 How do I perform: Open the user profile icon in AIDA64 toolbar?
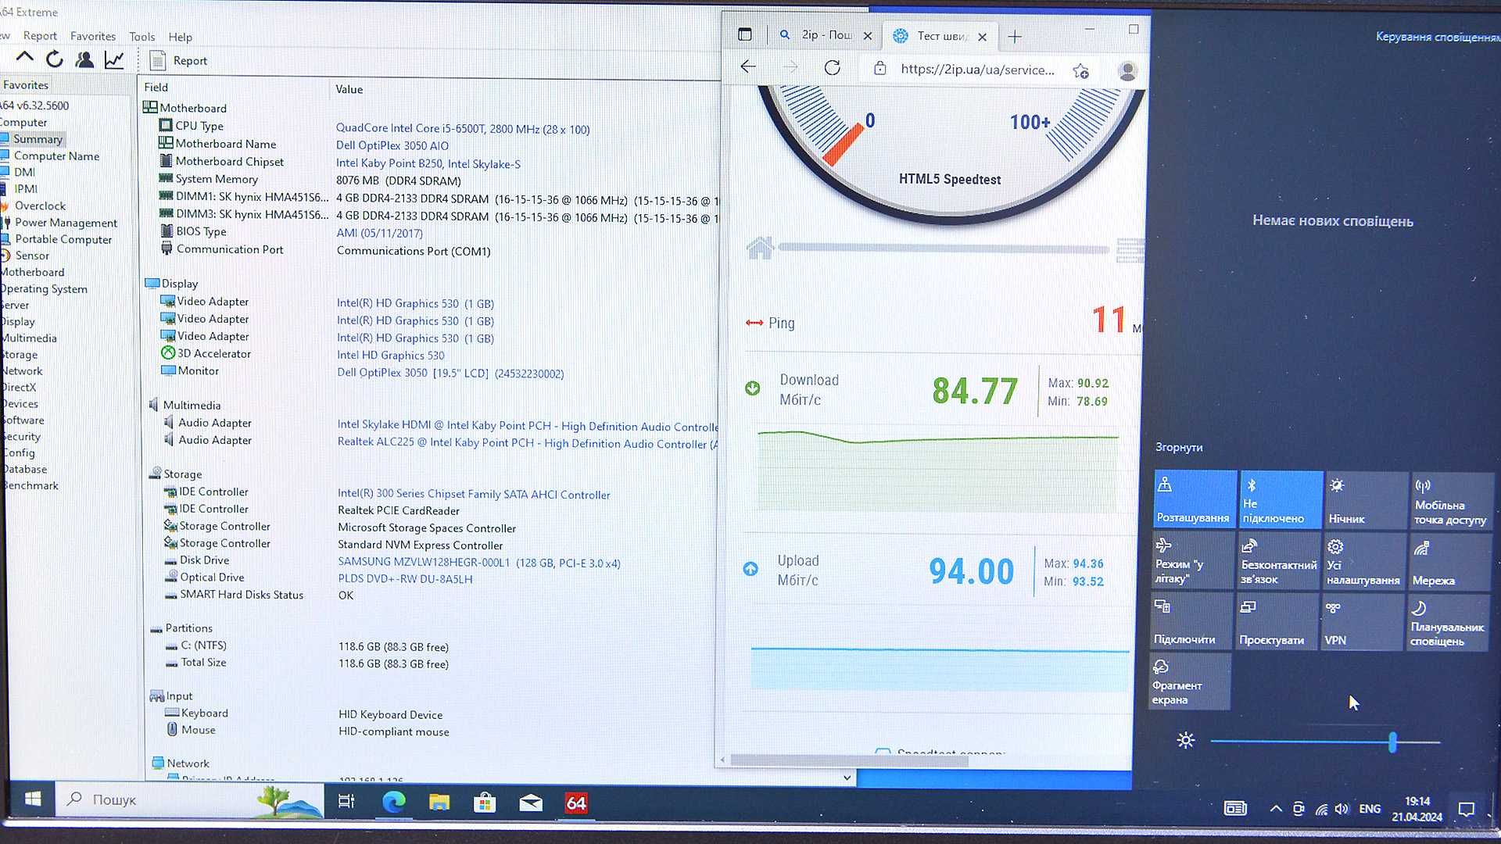84,59
